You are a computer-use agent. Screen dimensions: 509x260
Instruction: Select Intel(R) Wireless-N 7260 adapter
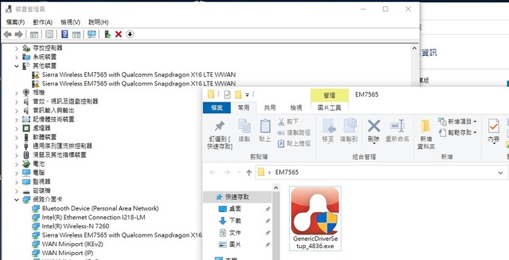76,226
